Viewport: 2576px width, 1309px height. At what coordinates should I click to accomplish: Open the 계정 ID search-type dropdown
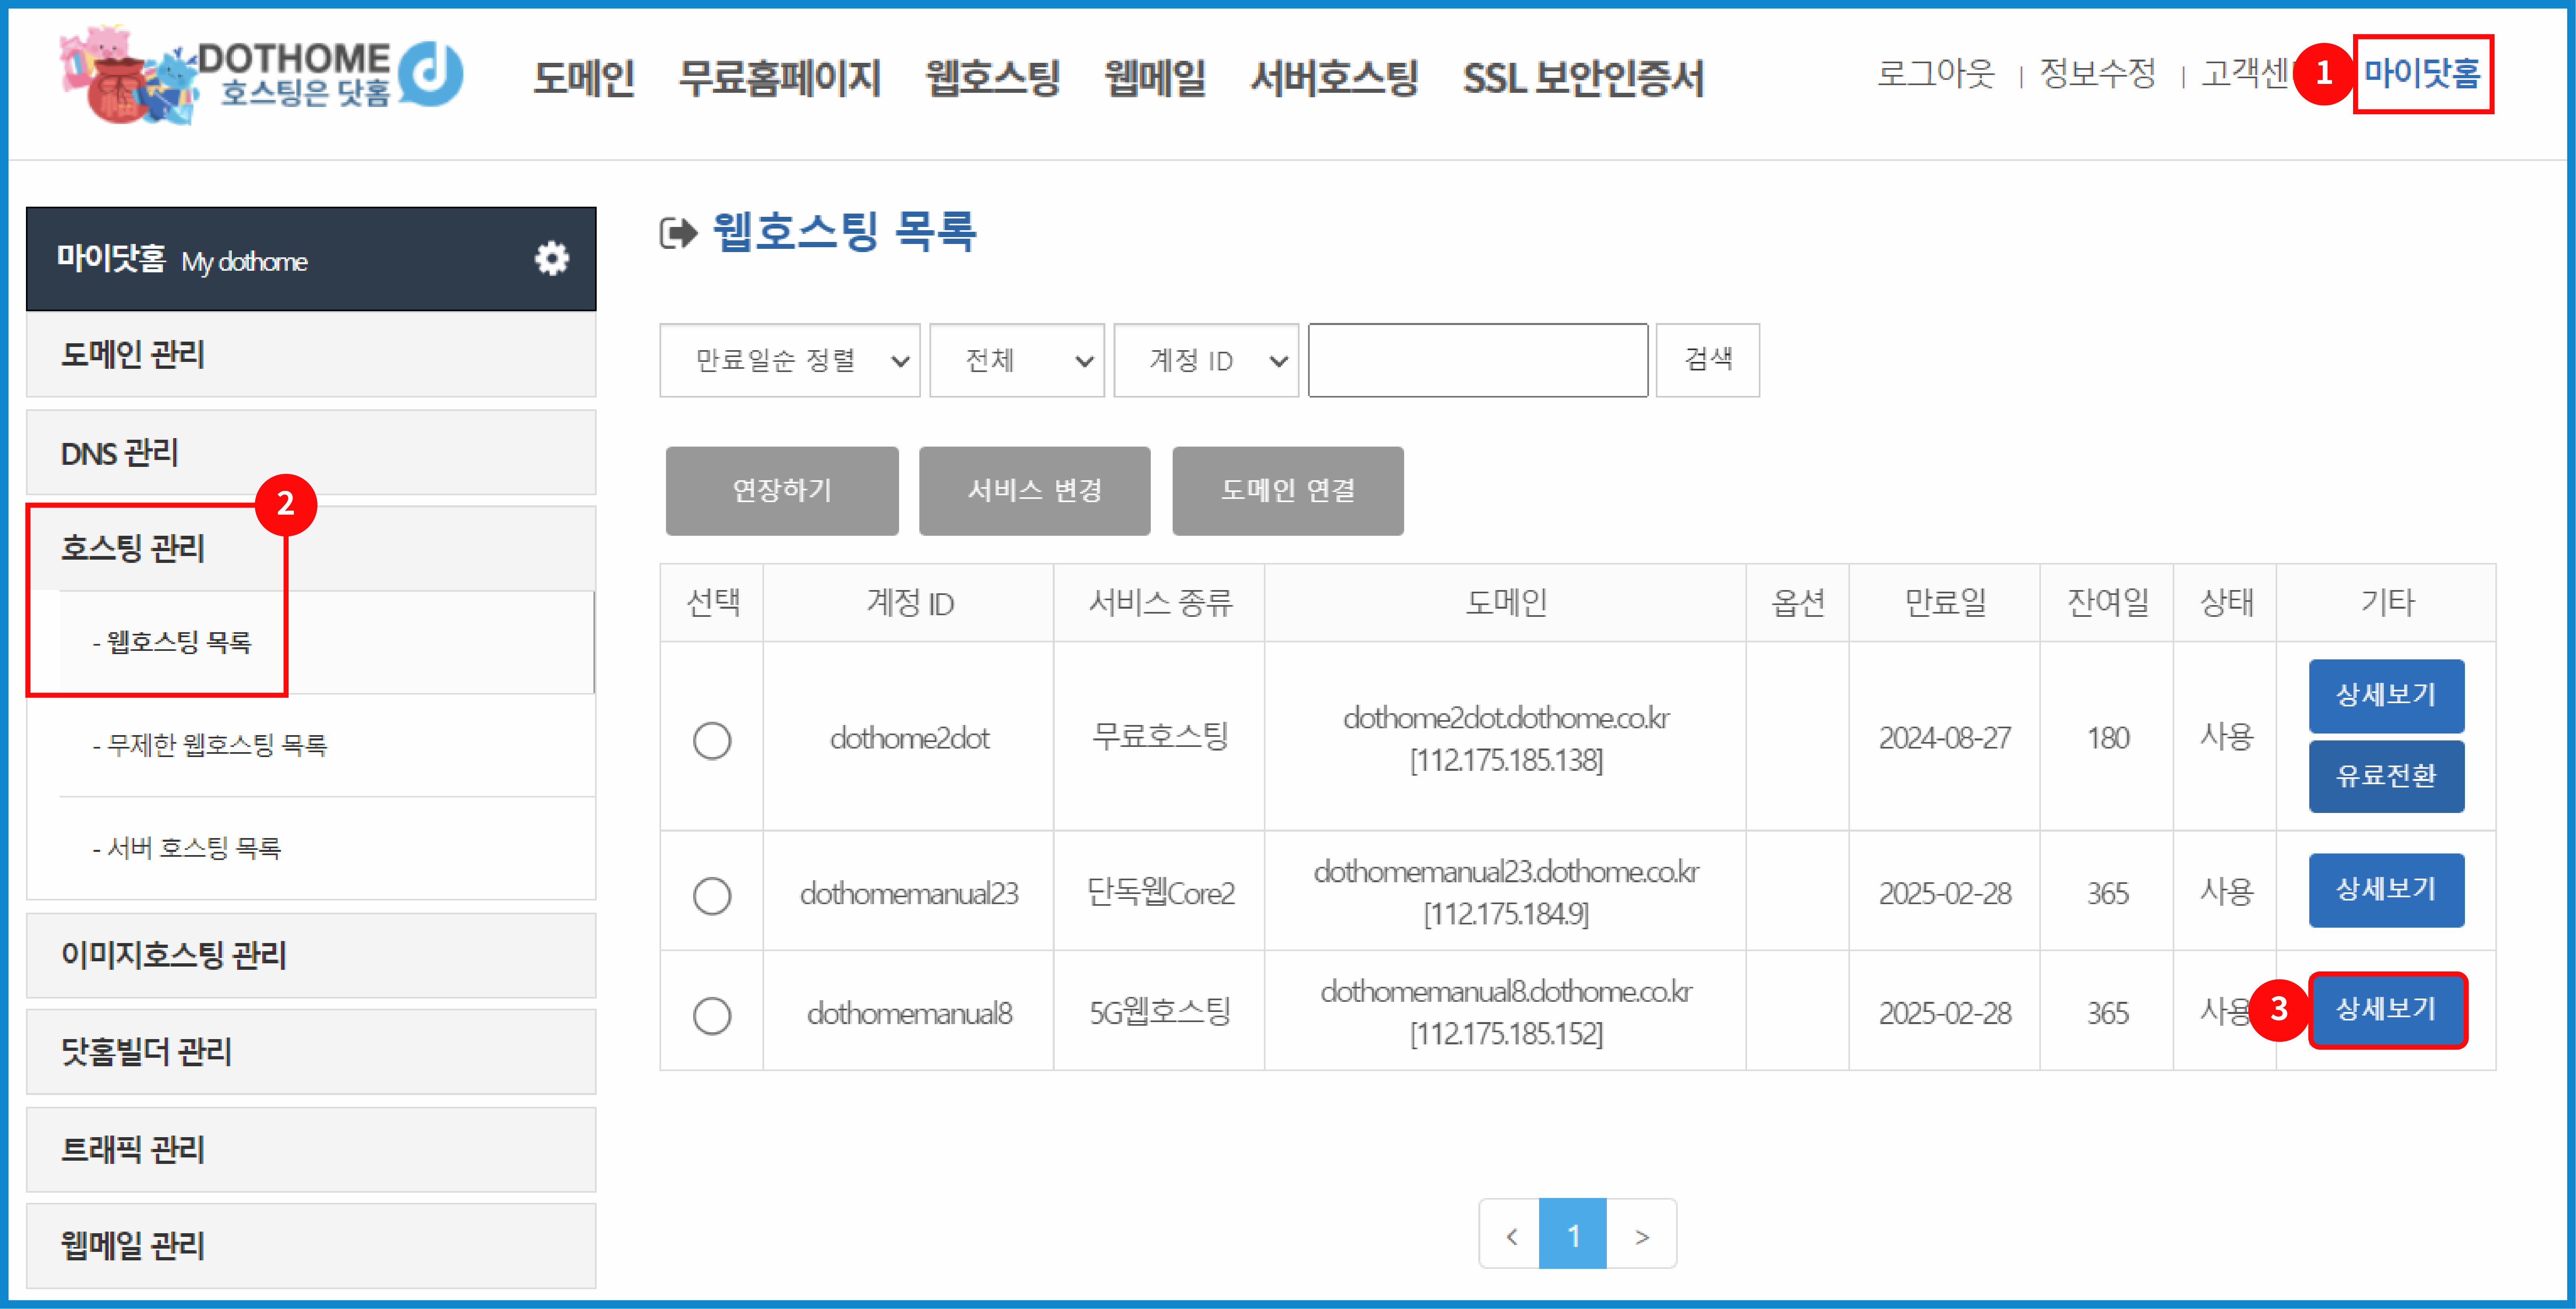[x=1205, y=360]
